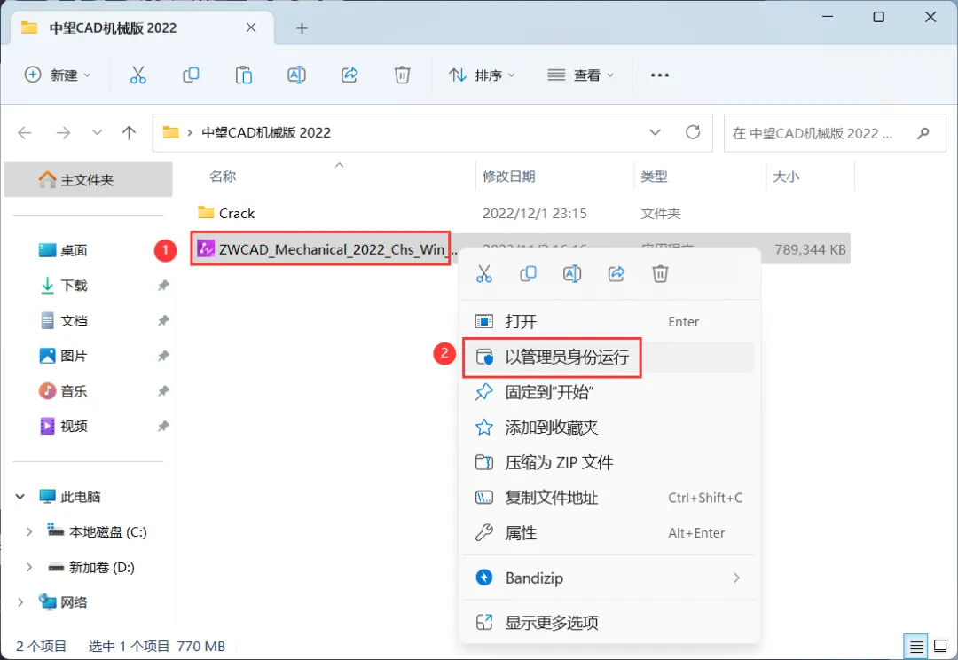The image size is (958, 660).
Task: Click the Rename icon in the context menu
Action: [572, 274]
